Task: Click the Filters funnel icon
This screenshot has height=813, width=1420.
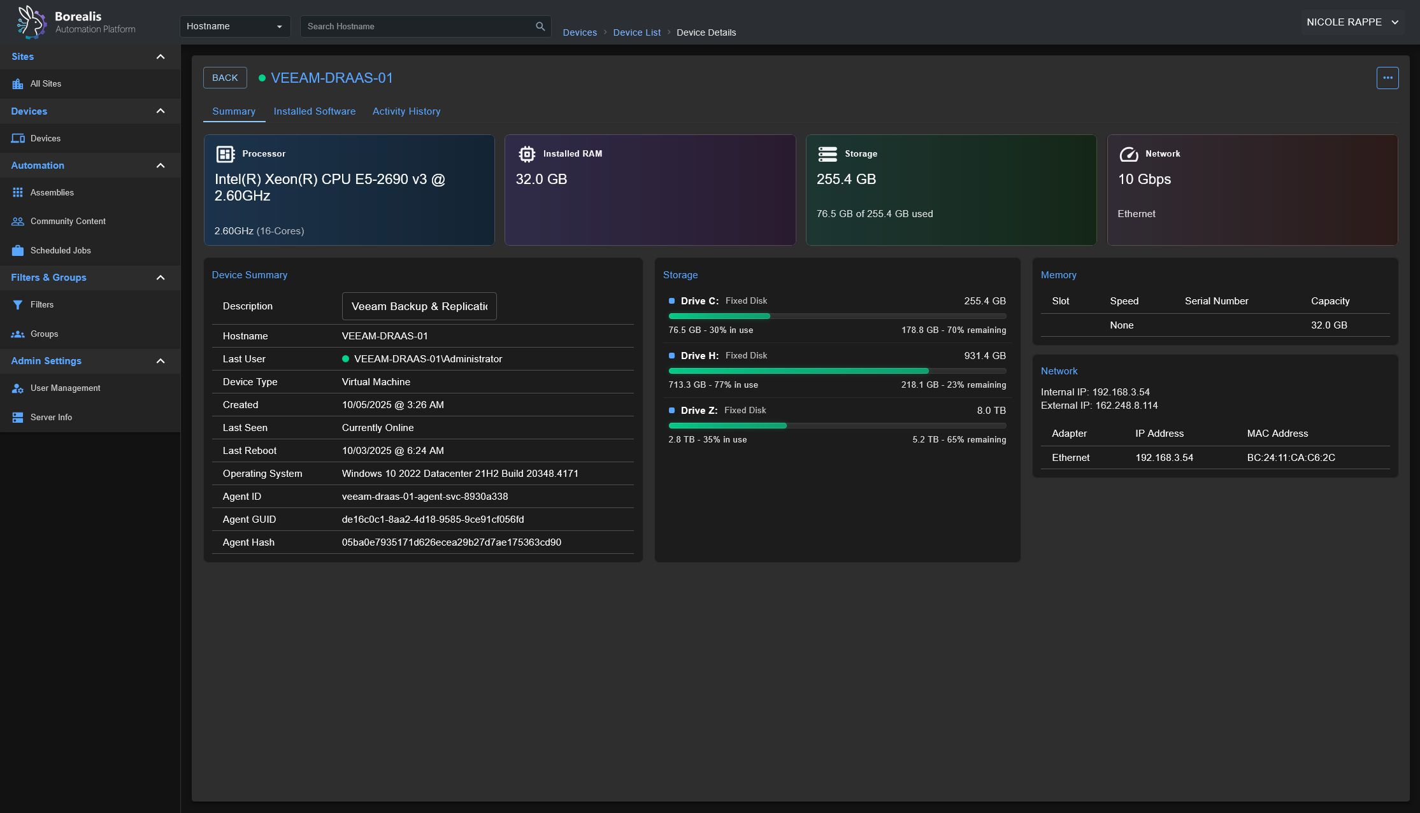Action: pos(18,305)
